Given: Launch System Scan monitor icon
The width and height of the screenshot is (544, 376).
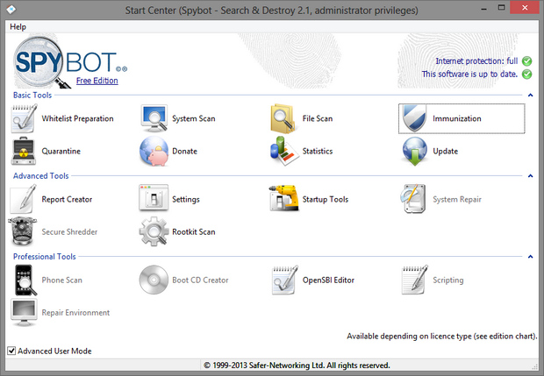Looking at the screenshot, I should (x=154, y=118).
